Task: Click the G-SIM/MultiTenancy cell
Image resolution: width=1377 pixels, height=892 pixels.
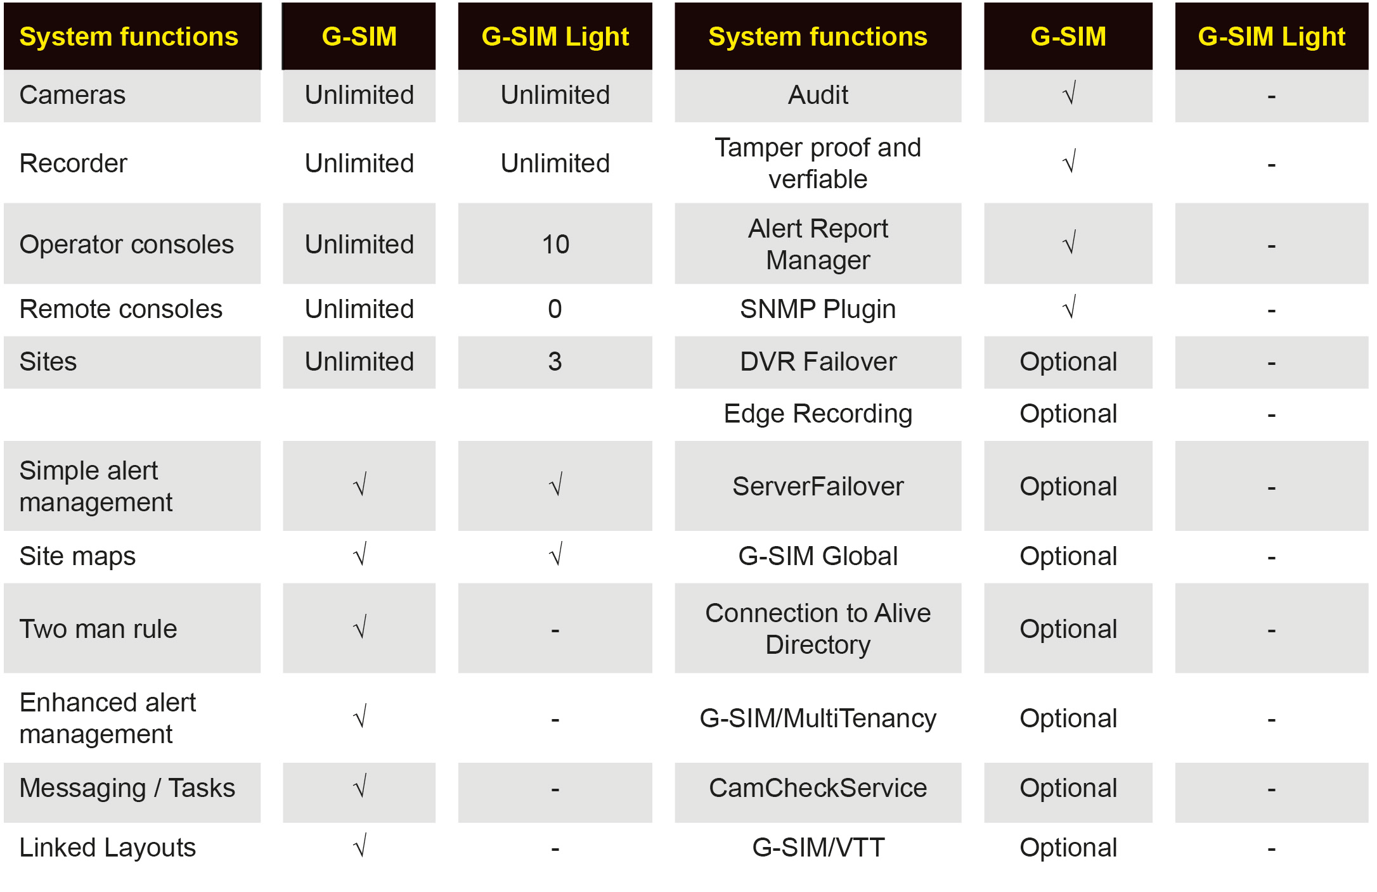Action: [818, 719]
